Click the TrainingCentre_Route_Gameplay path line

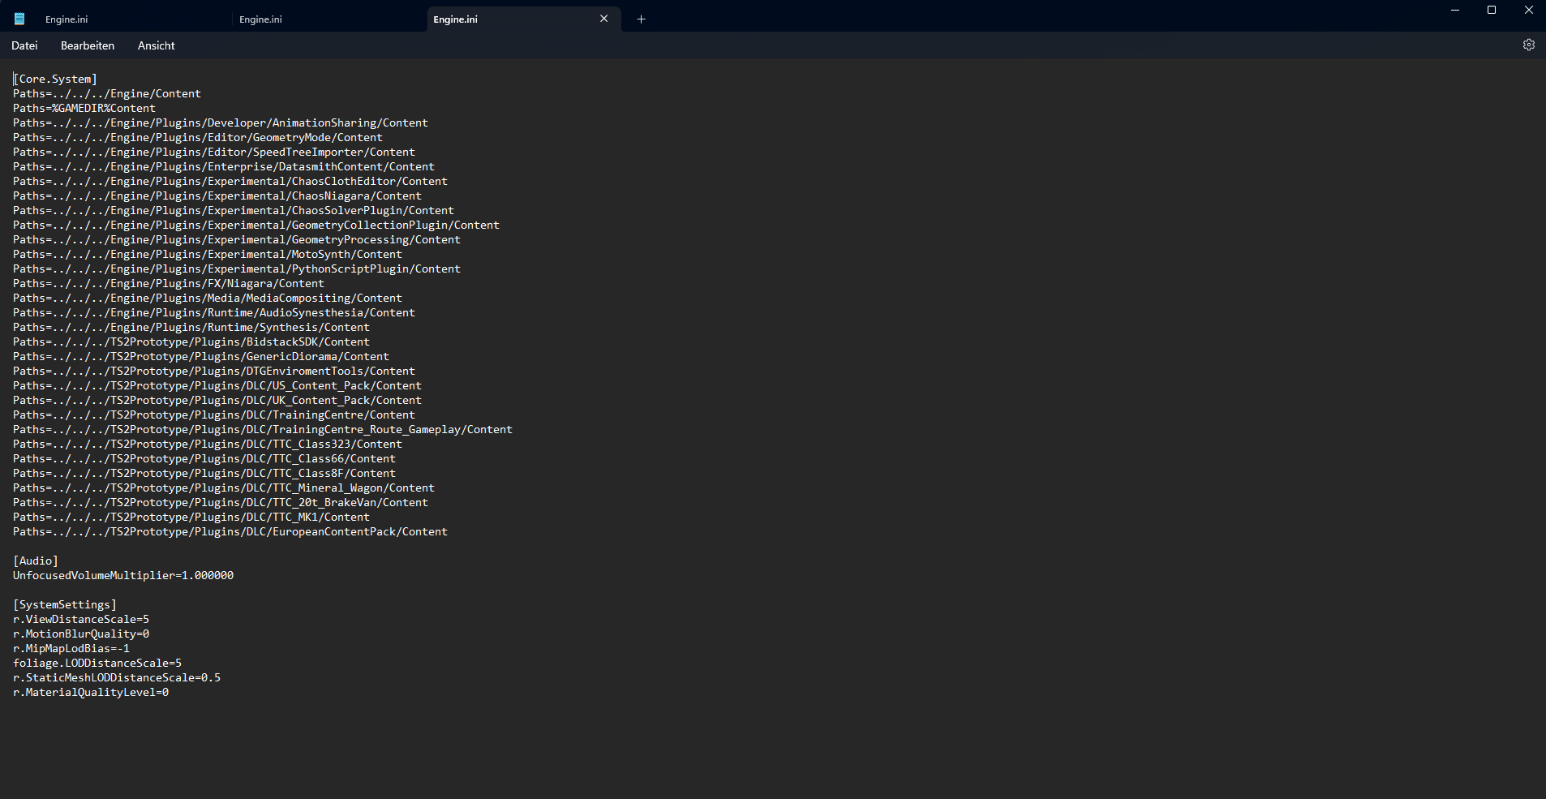[x=263, y=429]
